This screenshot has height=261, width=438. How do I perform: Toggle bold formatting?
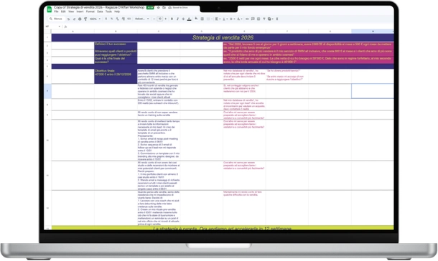(x=172, y=19)
